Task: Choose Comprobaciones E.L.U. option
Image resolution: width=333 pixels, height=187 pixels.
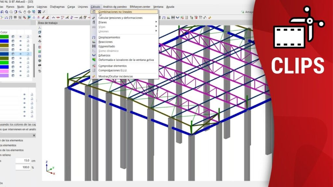Action: (x=113, y=70)
